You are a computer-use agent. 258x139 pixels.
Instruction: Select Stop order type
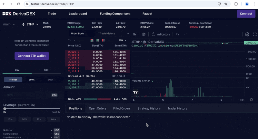tap(50, 80)
